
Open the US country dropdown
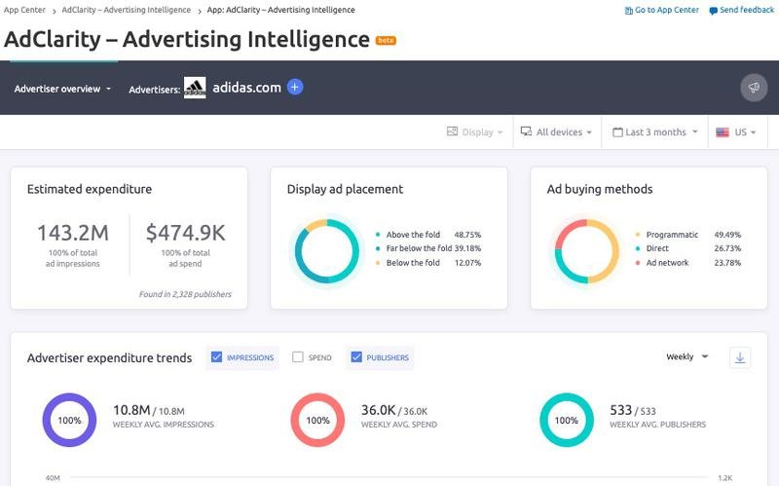(x=736, y=132)
